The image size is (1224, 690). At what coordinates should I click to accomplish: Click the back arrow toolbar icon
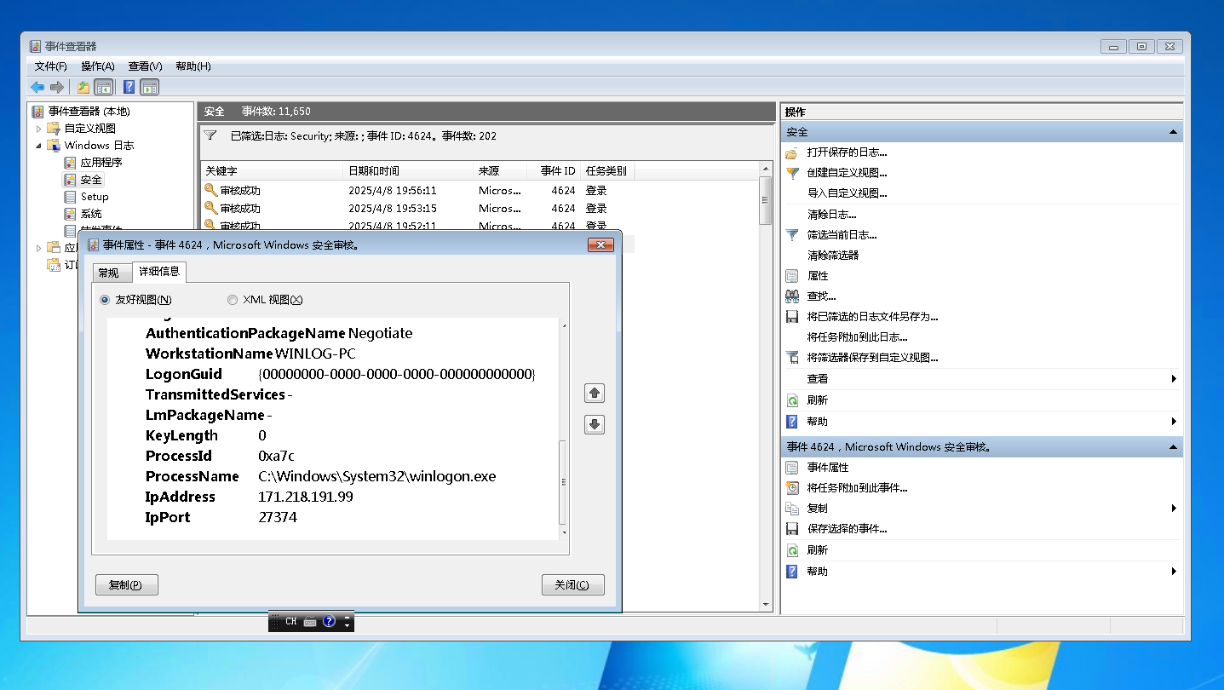click(x=37, y=87)
